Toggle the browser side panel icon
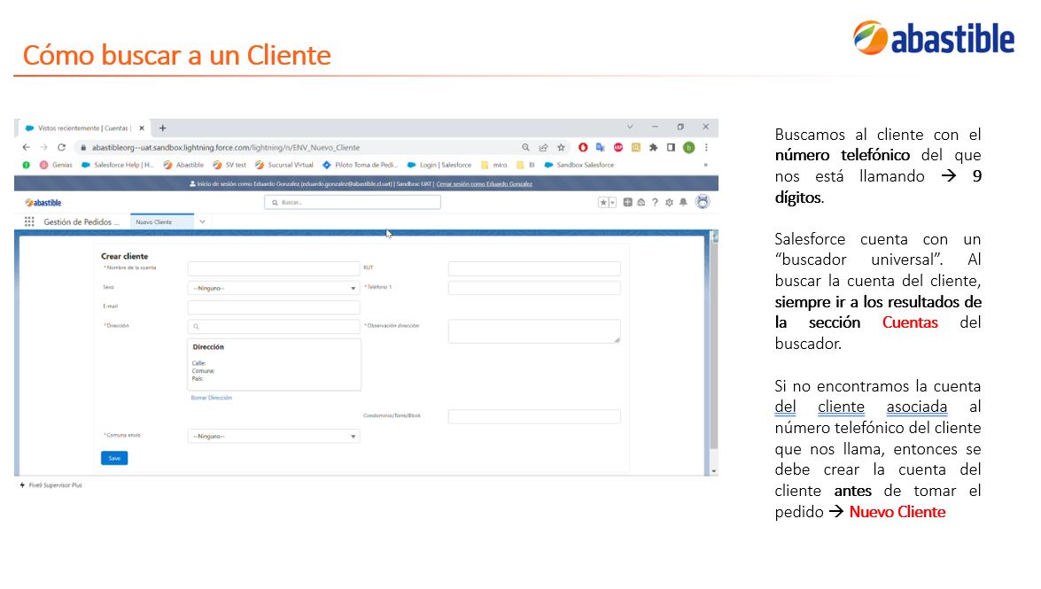This screenshot has width=1041, height=589. pos(672,147)
